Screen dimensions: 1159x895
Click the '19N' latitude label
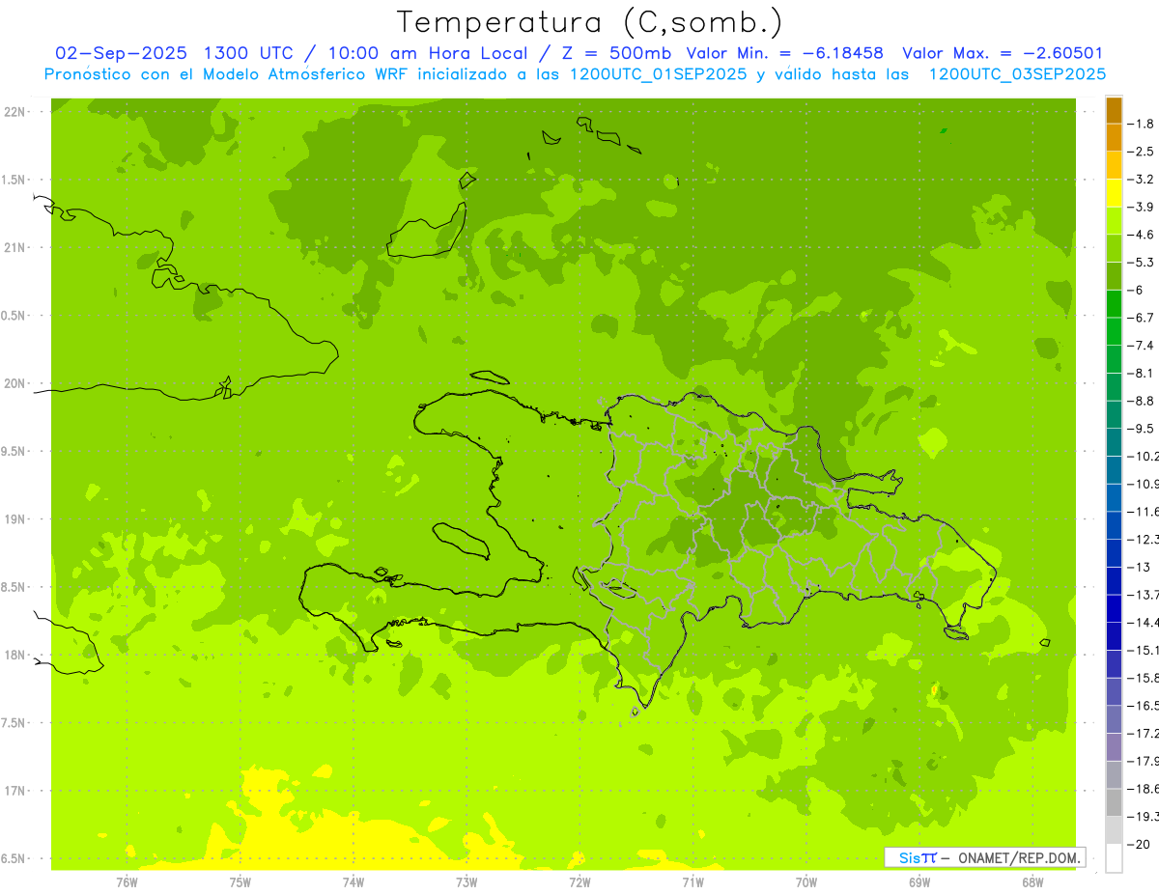click(x=14, y=519)
